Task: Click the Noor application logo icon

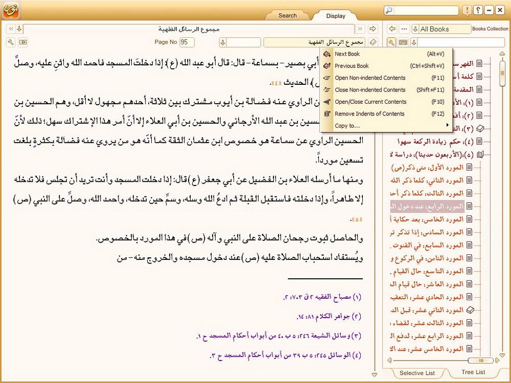Action: coord(11,10)
